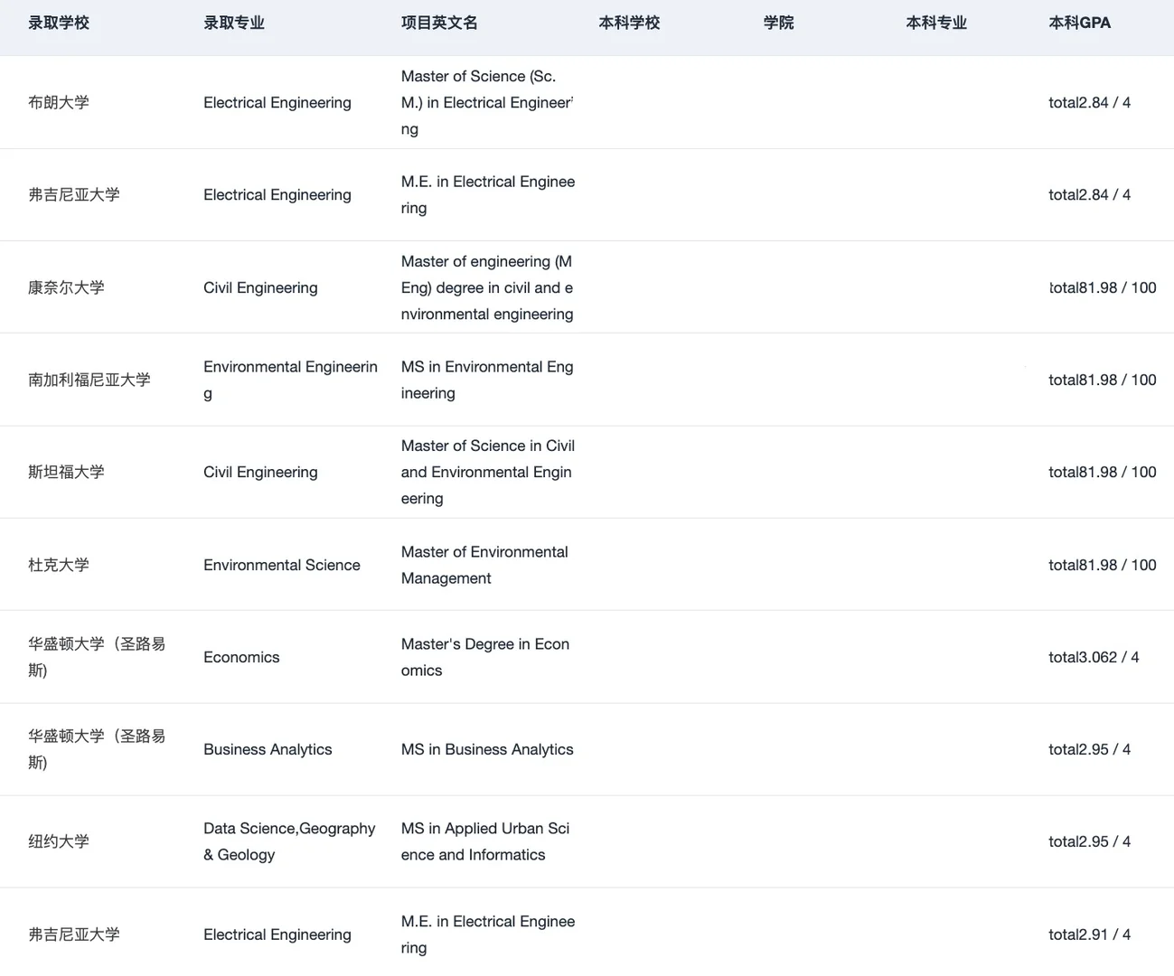Click MS in Business Analytics program name
The height and width of the screenshot is (976, 1174).
point(487,749)
